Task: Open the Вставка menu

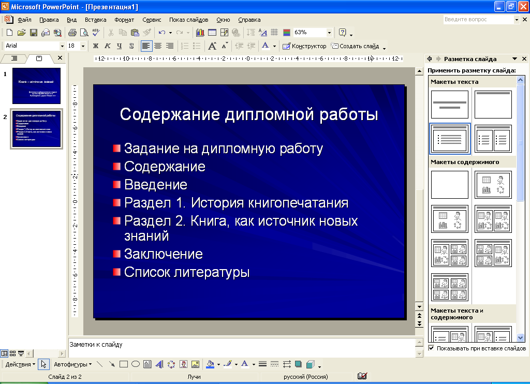Action: click(95, 20)
